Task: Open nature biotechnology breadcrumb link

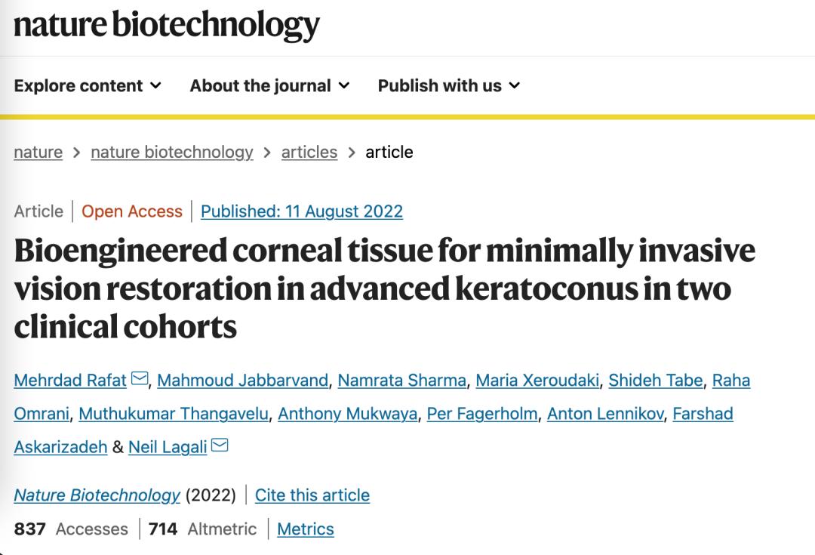Action: tap(172, 152)
